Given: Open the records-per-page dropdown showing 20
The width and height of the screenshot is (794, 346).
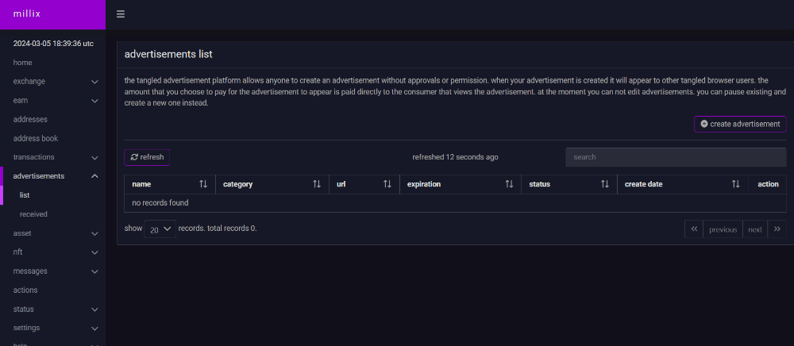Looking at the screenshot, I should pyautogui.click(x=160, y=229).
